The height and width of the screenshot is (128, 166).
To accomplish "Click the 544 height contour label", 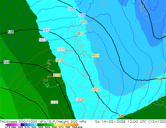I will [7, 62].
